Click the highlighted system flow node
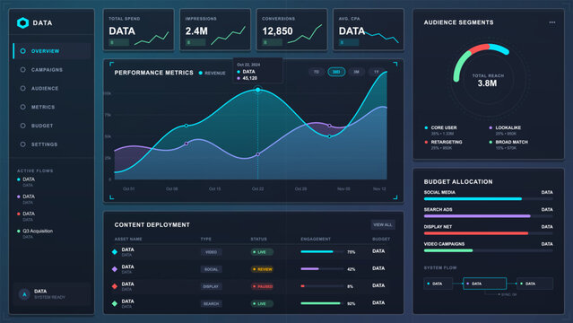The image size is (573, 323). tap(484, 284)
